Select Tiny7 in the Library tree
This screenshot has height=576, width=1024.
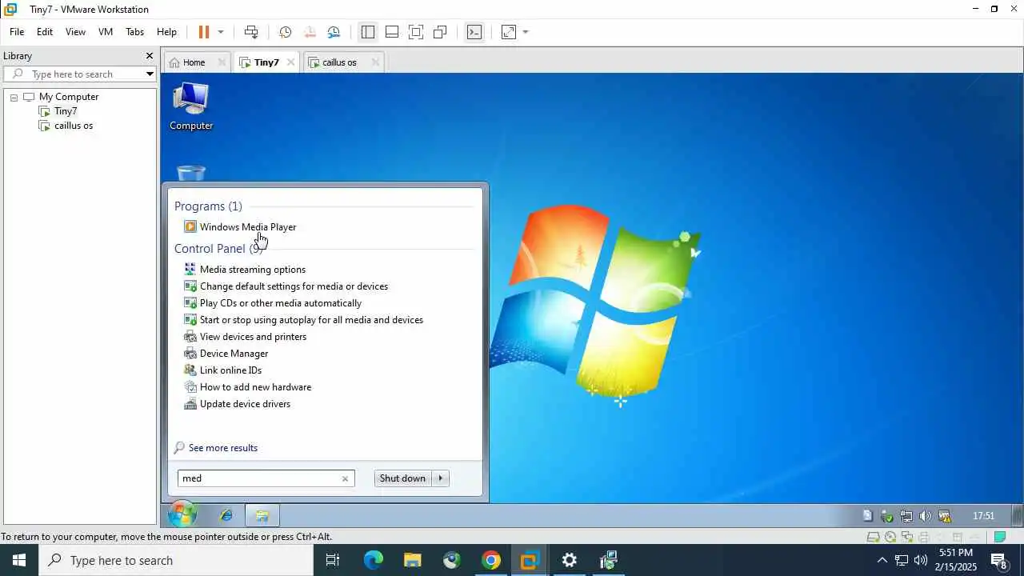66,111
